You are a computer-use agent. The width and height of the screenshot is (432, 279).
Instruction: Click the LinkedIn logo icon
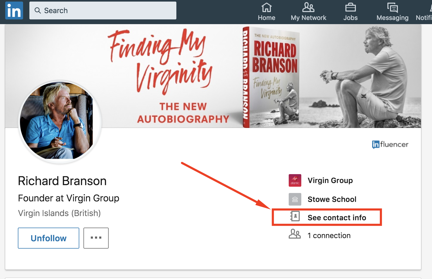tap(14, 10)
